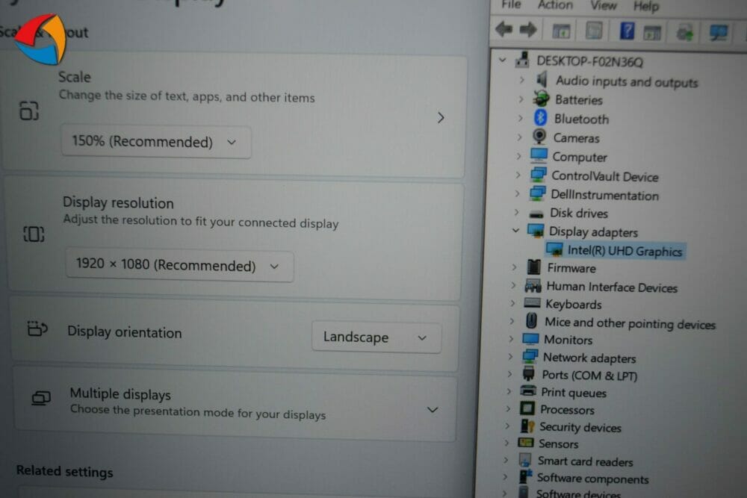Viewport: 747px width, 498px height.
Task: Toggle the console tree toolbar icon
Action: 561,31
